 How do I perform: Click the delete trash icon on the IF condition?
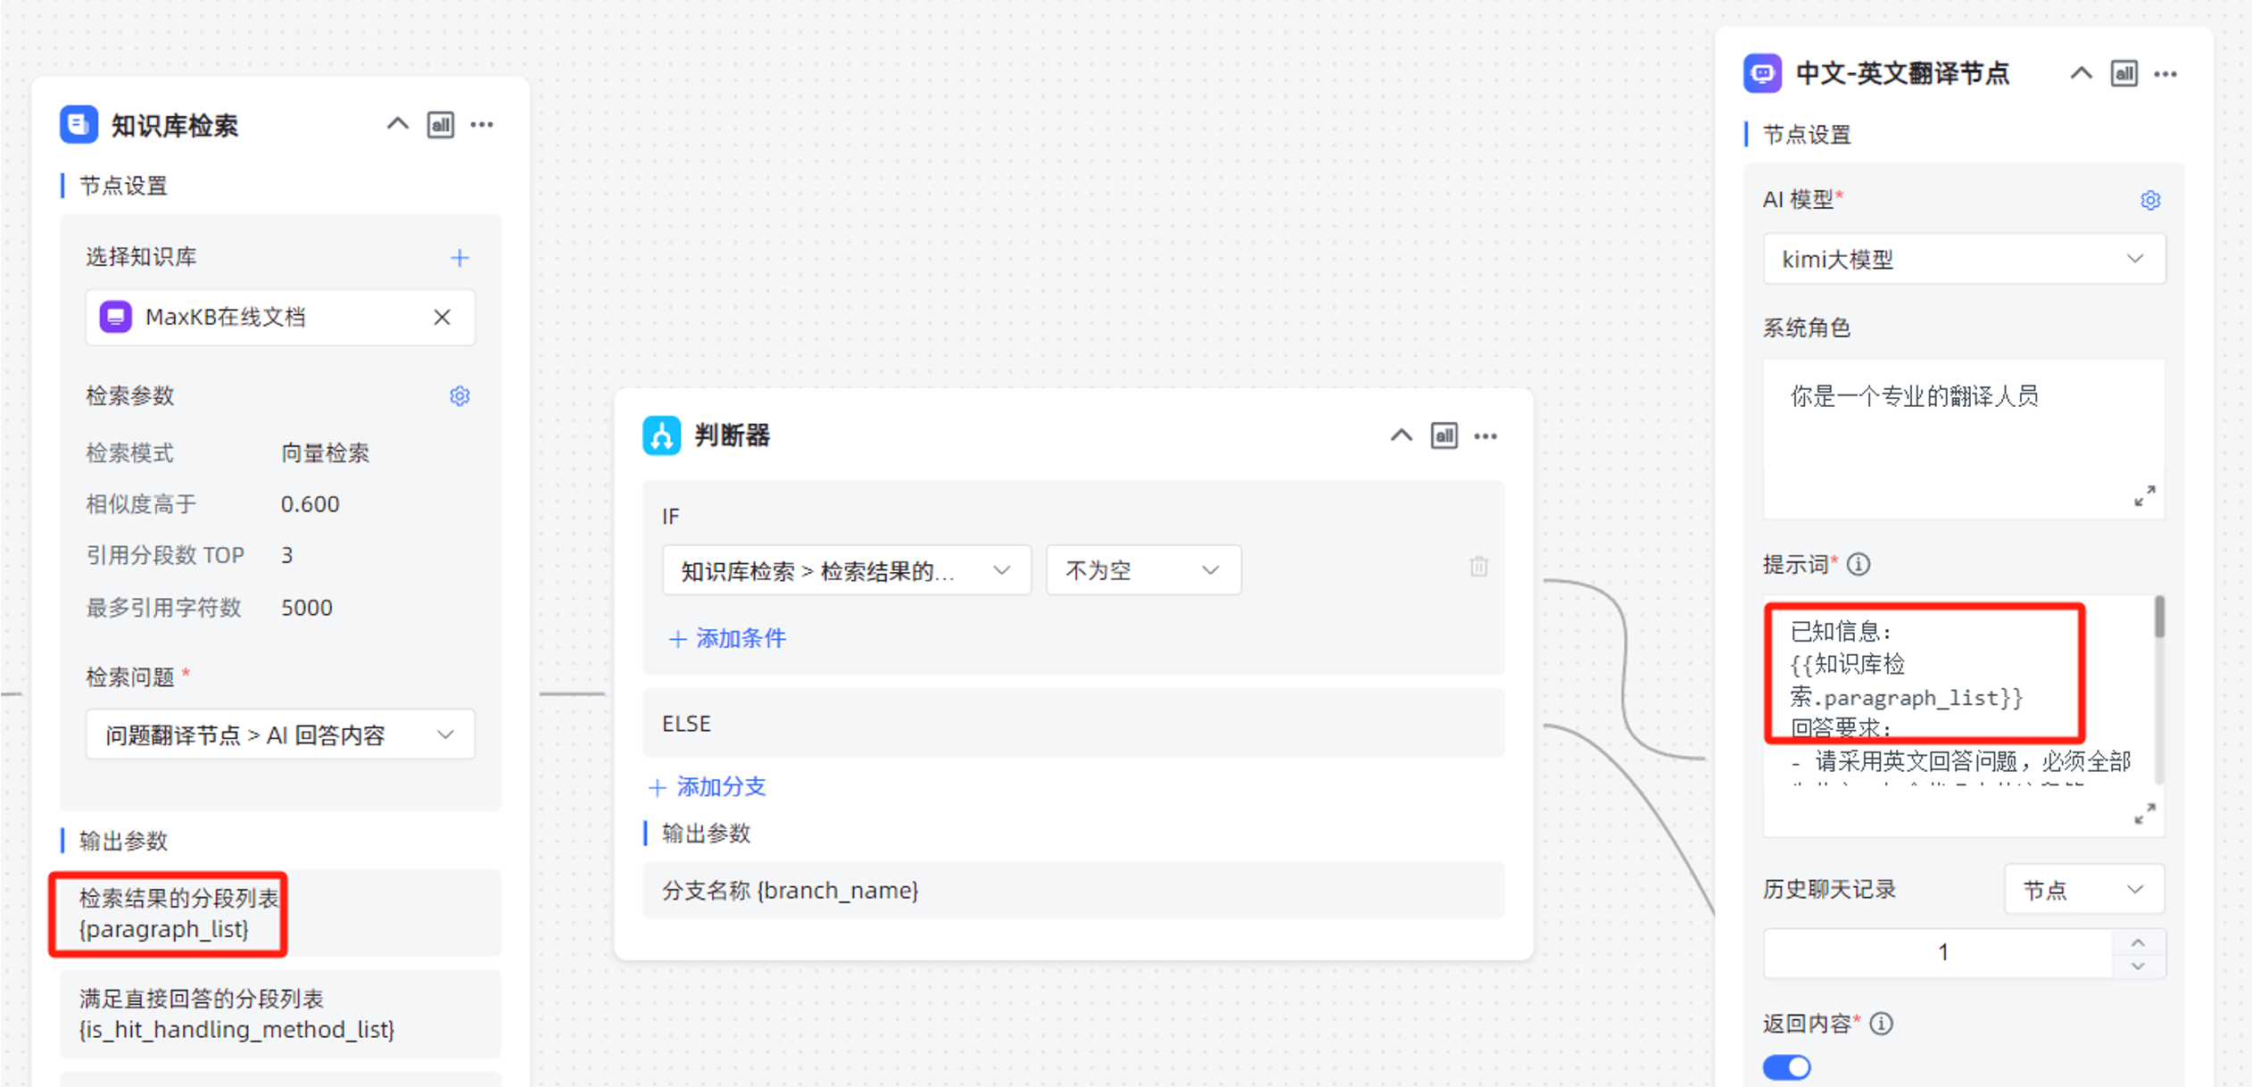coord(1478,567)
